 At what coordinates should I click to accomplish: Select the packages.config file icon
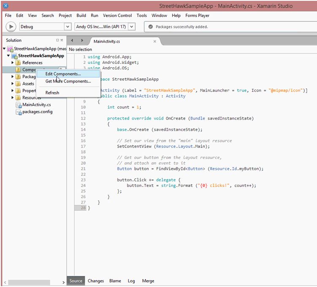[18, 112]
